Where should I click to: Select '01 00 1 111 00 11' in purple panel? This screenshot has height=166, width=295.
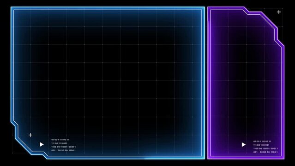[262, 142]
